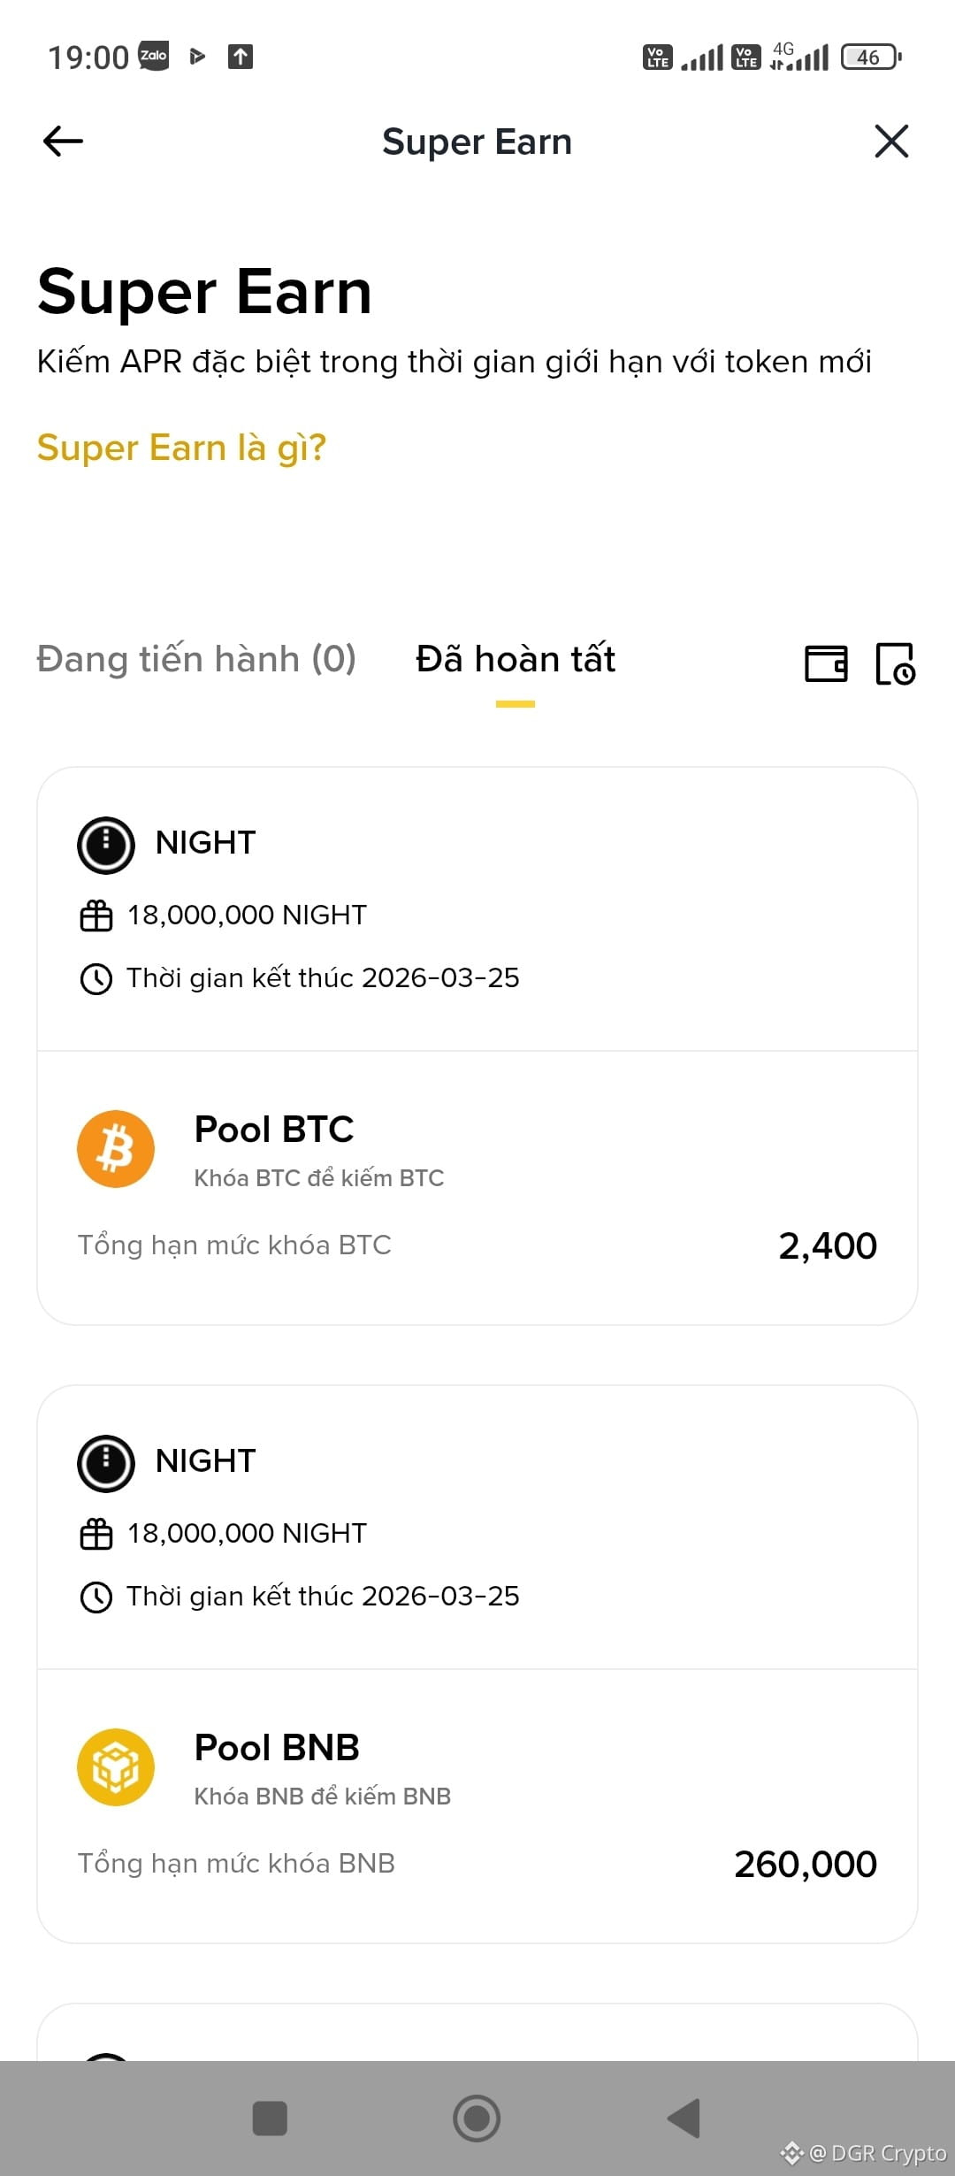955x2176 pixels.
Task: Tap the clock icon in the BNB card
Action: pos(96,1598)
